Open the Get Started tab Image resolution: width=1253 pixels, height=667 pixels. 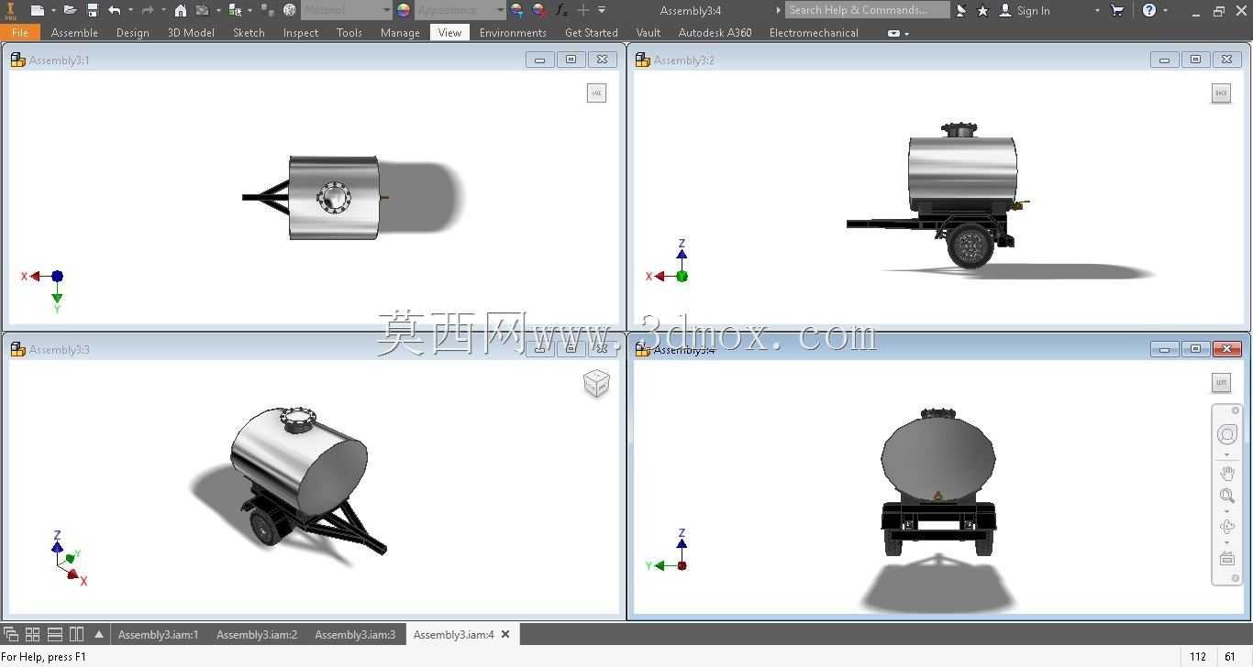(x=591, y=32)
